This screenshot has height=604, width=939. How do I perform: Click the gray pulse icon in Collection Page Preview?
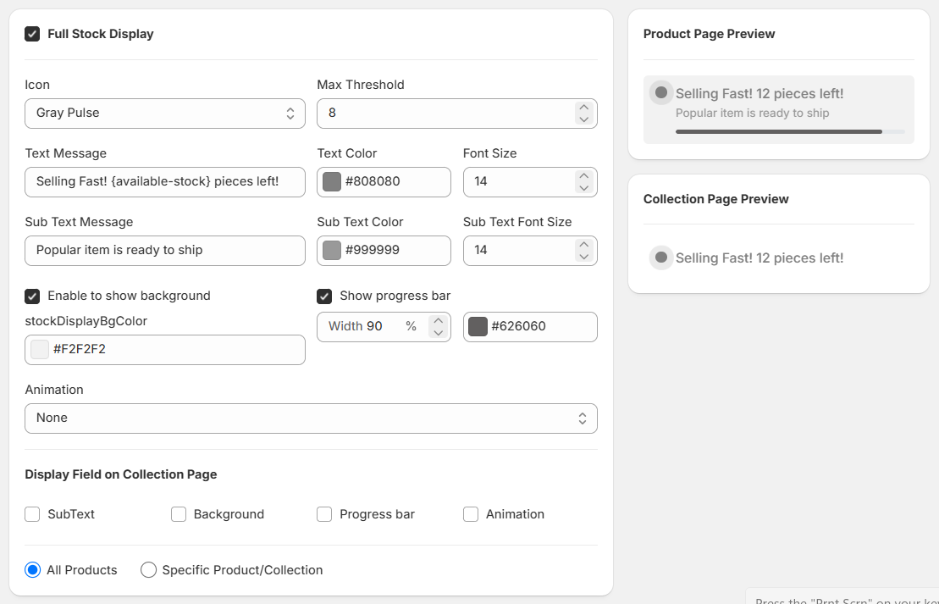(661, 258)
